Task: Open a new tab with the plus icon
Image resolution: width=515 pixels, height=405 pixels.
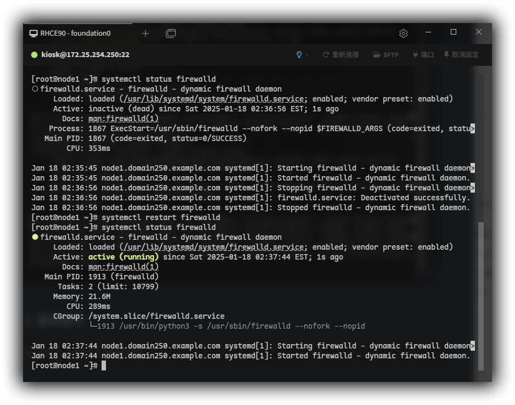Action: point(145,33)
